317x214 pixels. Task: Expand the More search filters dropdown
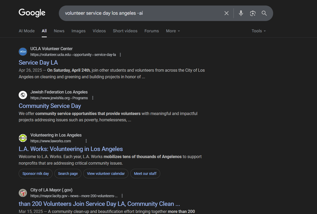(x=173, y=31)
